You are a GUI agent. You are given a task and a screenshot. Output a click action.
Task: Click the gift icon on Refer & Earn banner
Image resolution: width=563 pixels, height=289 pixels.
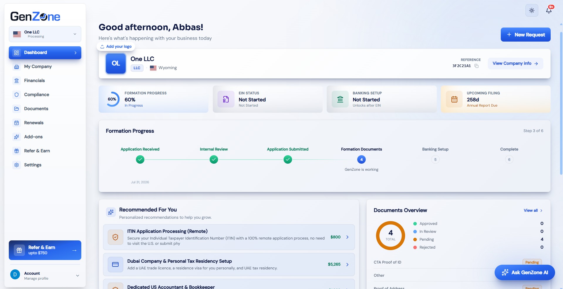[19, 250]
